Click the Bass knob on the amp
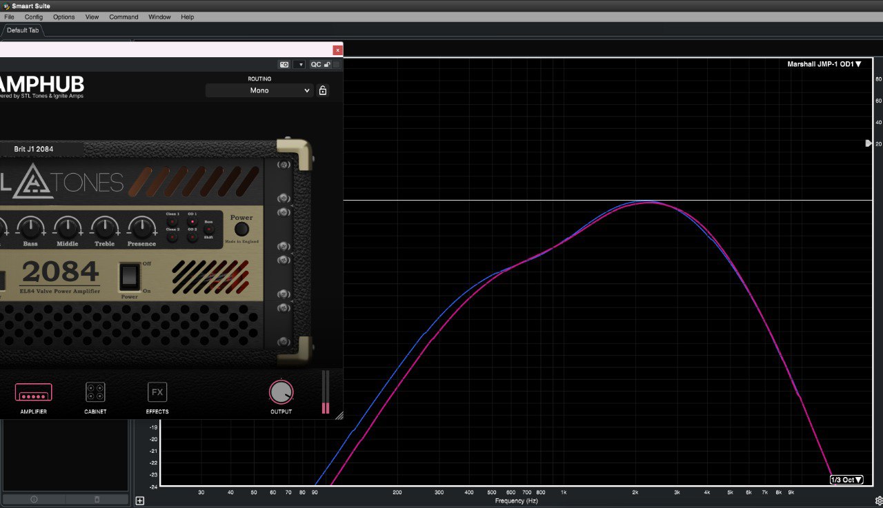883x508 pixels. coord(30,227)
